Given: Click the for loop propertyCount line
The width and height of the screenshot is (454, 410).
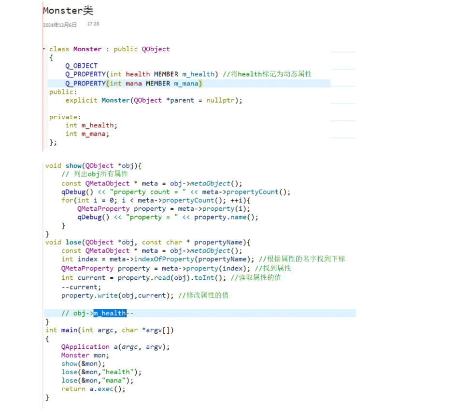Looking at the screenshot, I should (x=156, y=200).
